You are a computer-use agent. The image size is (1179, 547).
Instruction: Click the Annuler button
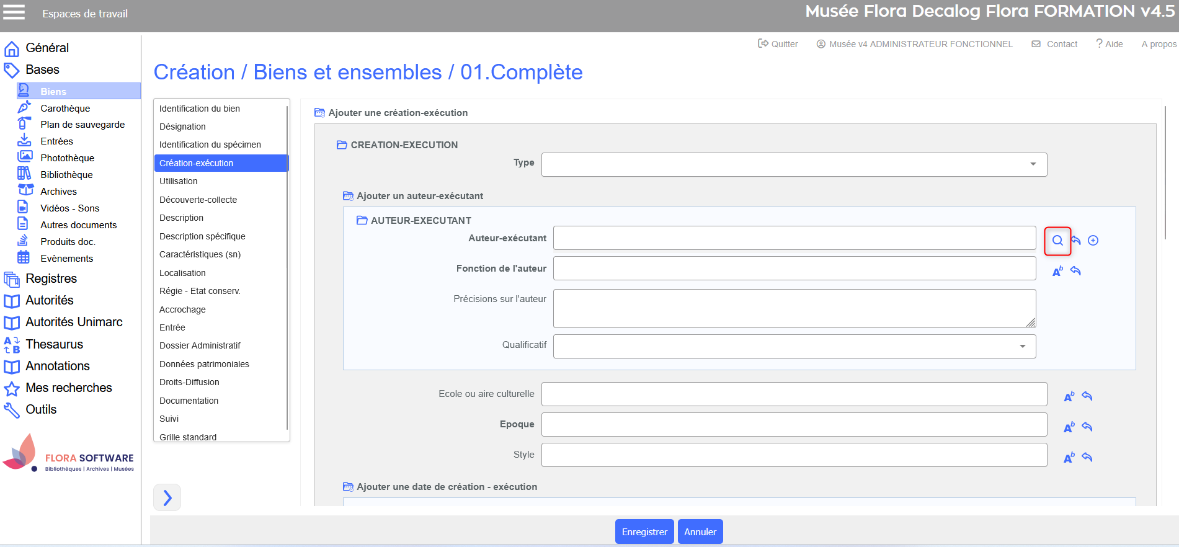(x=700, y=531)
